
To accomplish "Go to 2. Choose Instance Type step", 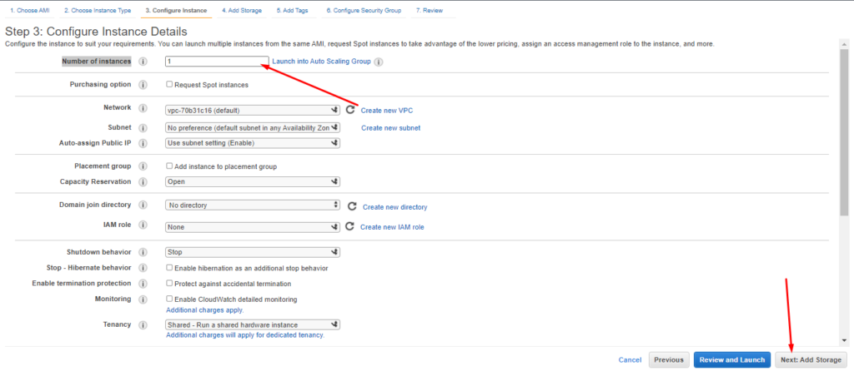I will tap(98, 10).
